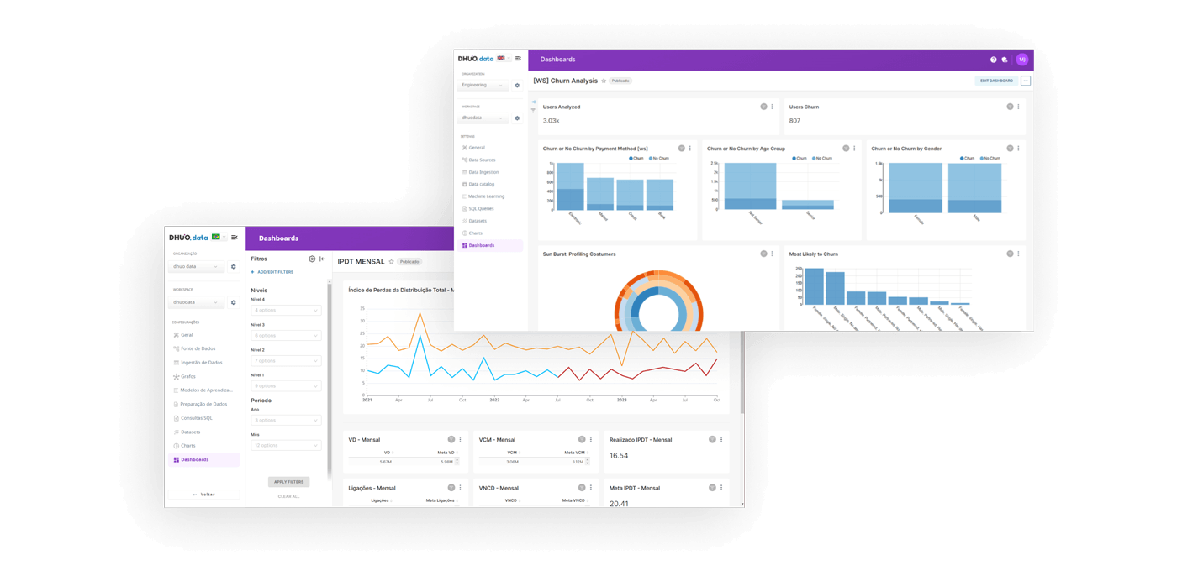Viewport: 1177px width, 576px height.
Task: Open filter icon on Users Analyzed card
Action: pyautogui.click(x=763, y=107)
